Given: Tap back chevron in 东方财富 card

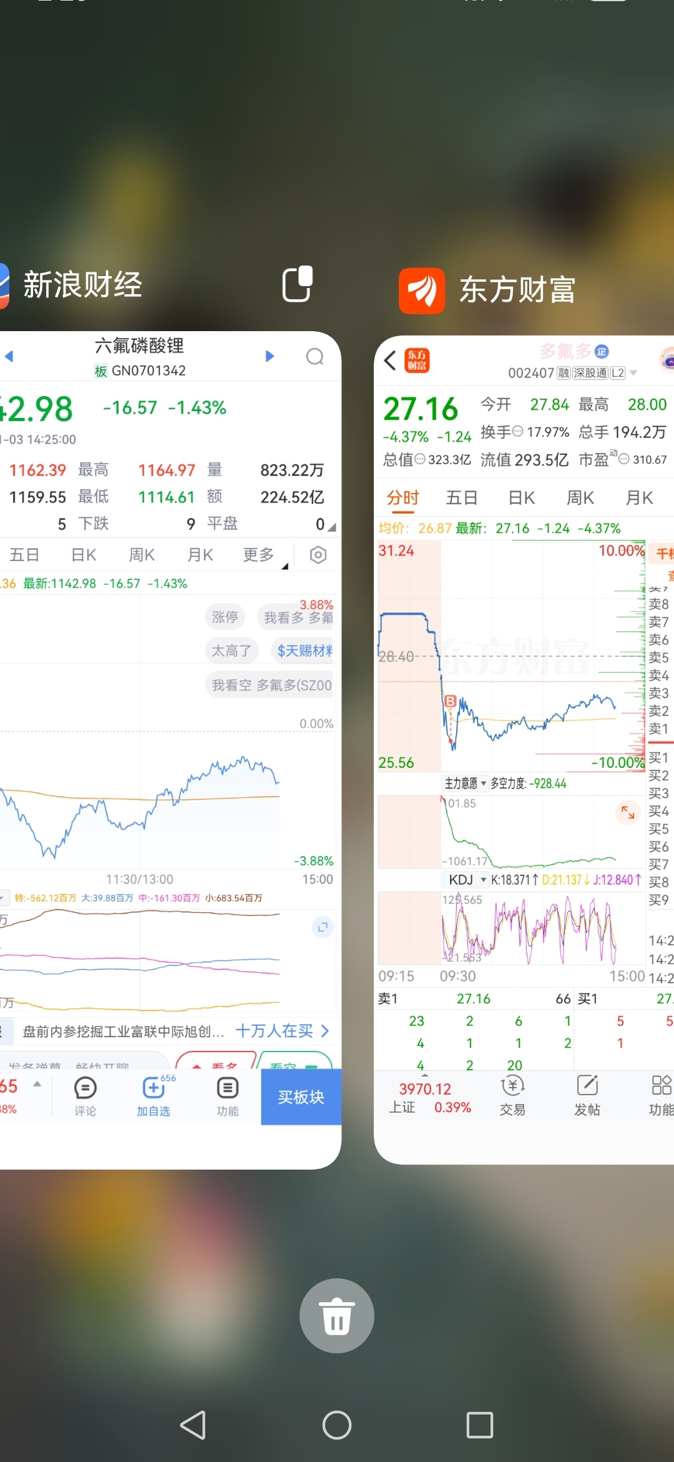Looking at the screenshot, I should [390, 361].
